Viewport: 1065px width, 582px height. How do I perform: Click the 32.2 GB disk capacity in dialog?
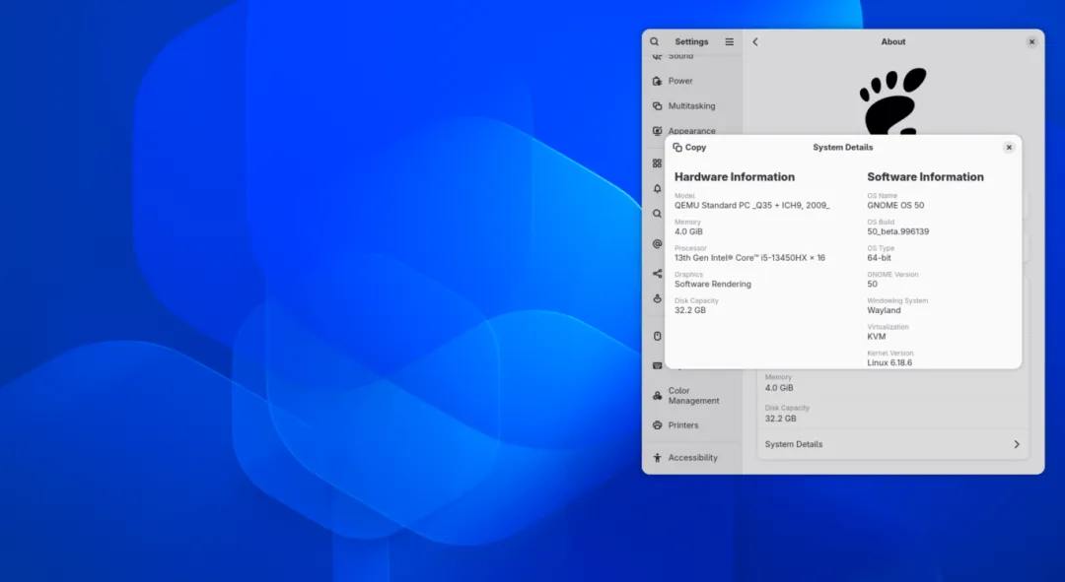(x=689, y=310)
